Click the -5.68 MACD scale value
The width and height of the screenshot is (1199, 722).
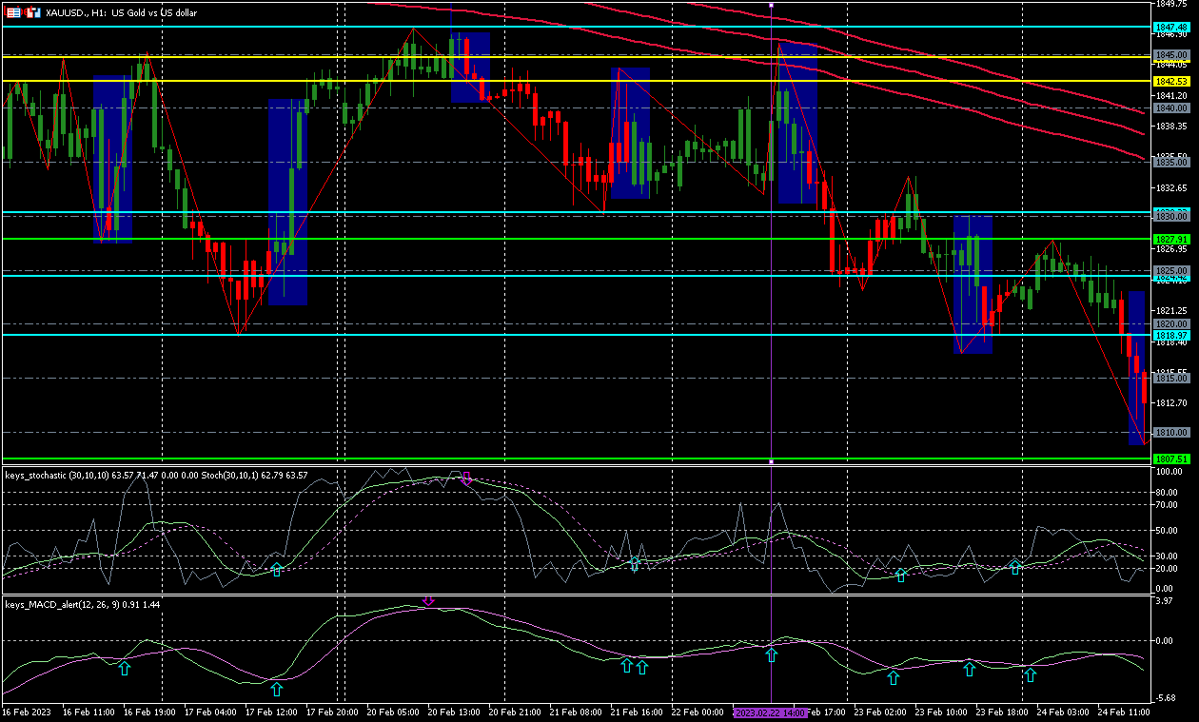[x=1167, y=697]
